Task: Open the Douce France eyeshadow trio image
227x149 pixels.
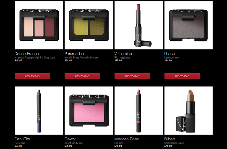Action: [x=39, y=25]
